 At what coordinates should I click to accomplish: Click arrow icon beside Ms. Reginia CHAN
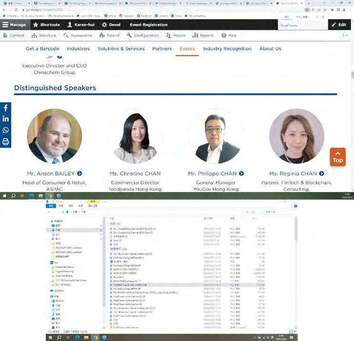point(322,173)
